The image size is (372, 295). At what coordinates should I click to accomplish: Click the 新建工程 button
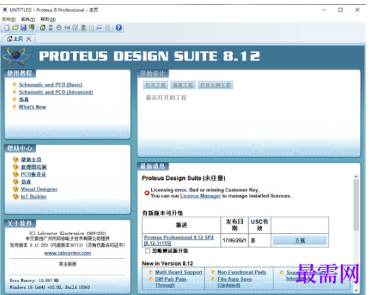[183, 85]
